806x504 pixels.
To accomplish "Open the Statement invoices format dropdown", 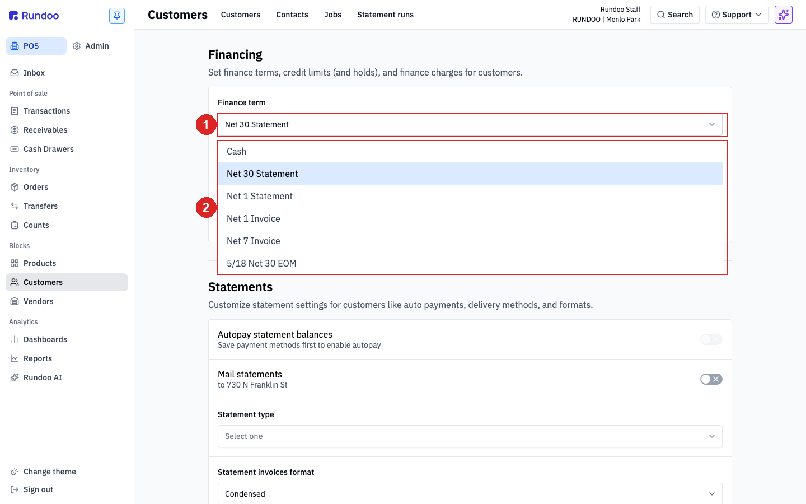I will (470, 494).
